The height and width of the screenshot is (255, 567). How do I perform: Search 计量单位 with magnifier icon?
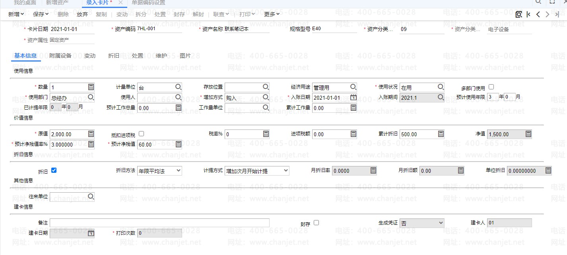pyautogui.click(x=178, y=87)
